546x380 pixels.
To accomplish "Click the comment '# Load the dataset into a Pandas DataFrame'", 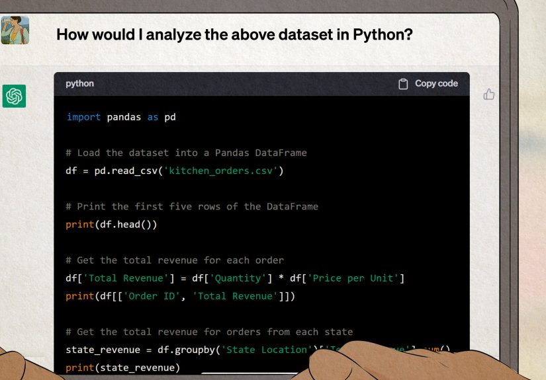I will pos(186,153).
